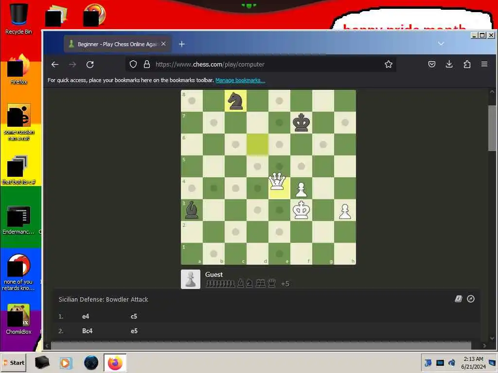Image resolution: width=498 pixels, height=373 pixels.
Task: Launch the media player taskbar icon
Action: coord(66,363)
